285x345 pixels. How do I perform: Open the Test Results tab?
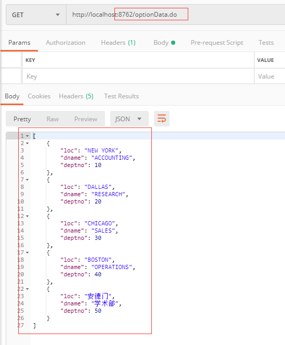(x=121, y=96)
